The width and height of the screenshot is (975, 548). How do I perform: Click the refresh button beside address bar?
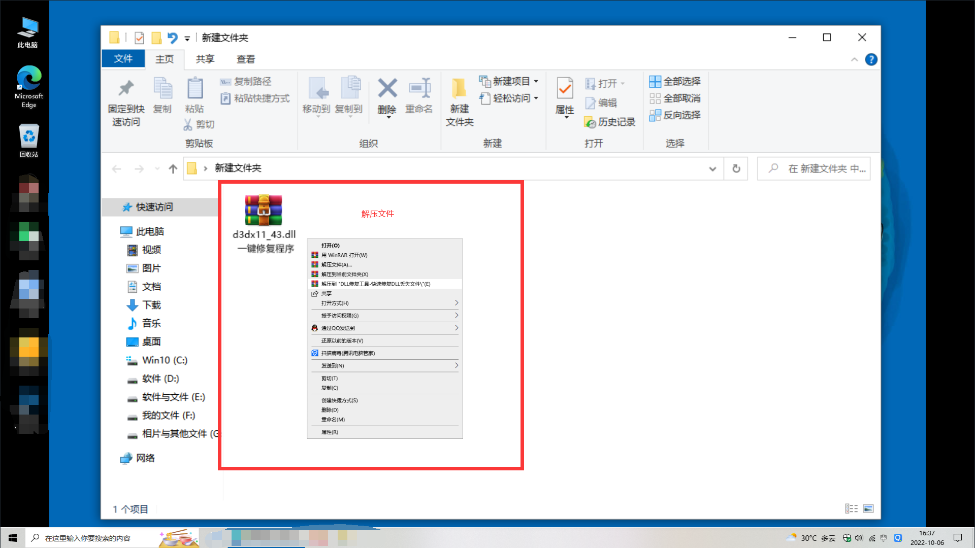click(736, 169)
